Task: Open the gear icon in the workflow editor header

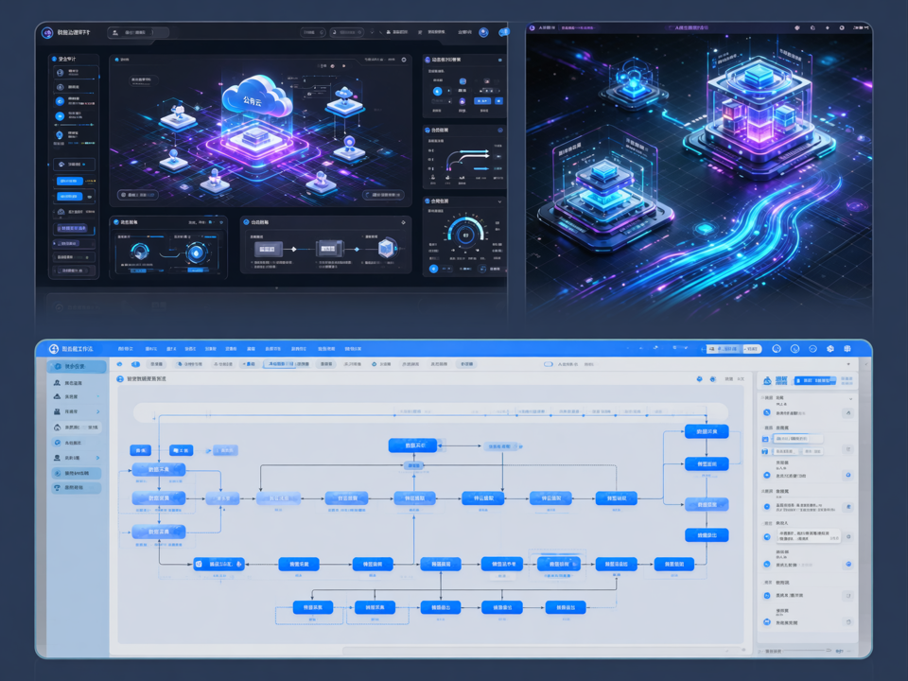Action: (x=829, y=349)
